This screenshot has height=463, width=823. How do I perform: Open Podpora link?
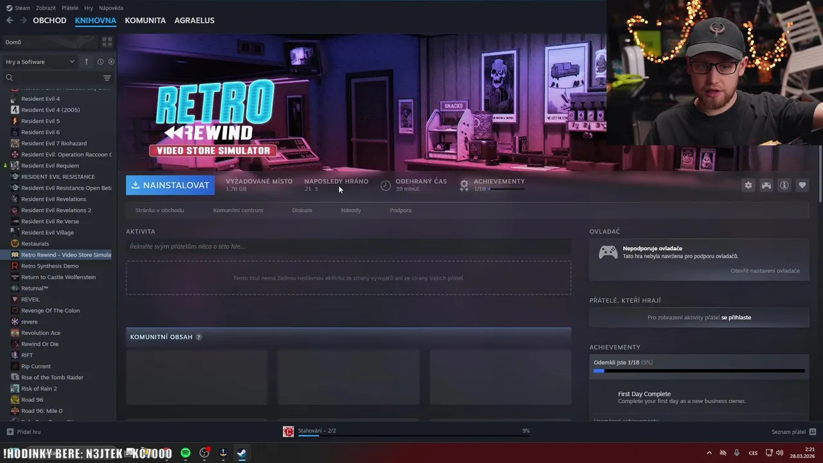[401, 210]
